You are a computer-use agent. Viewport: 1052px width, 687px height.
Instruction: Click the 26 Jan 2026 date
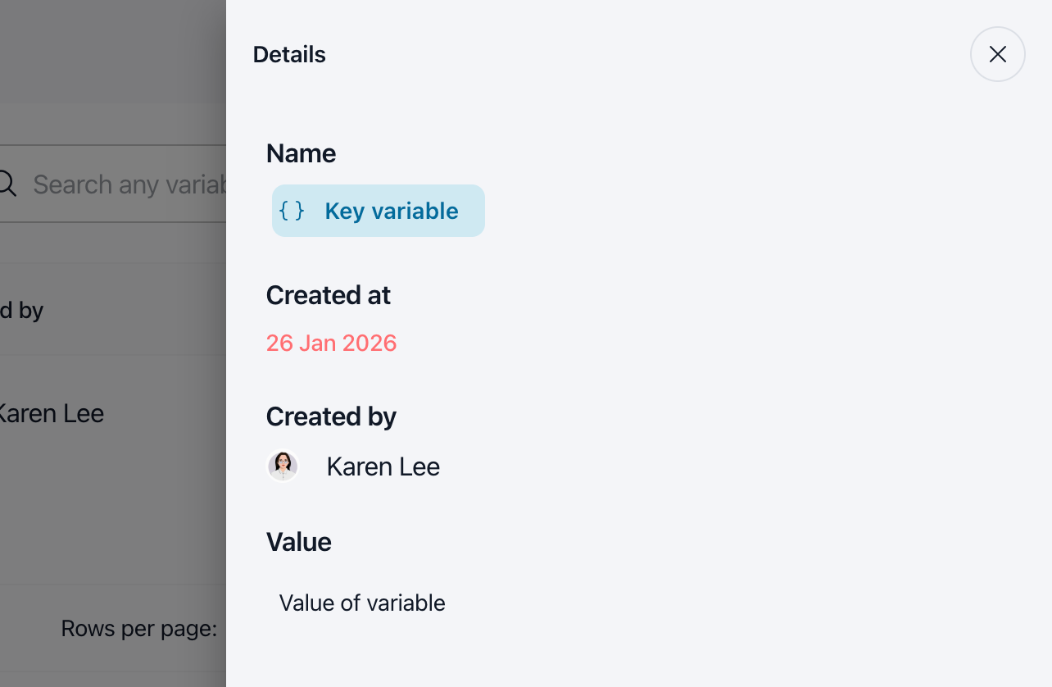pyautogui.click(x=332, y=343)
